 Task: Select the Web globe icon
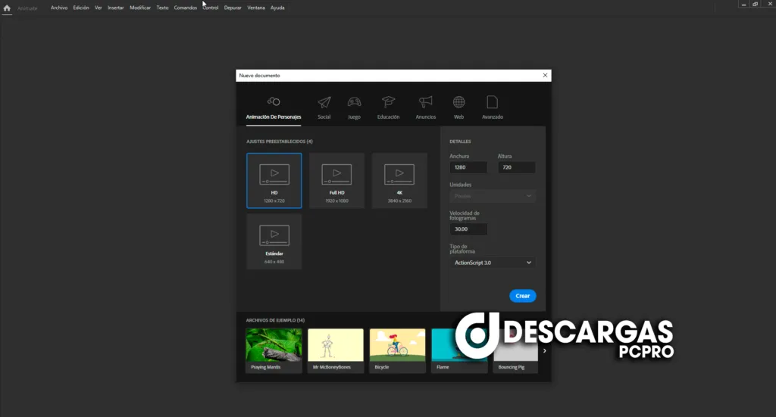[459, 102]
